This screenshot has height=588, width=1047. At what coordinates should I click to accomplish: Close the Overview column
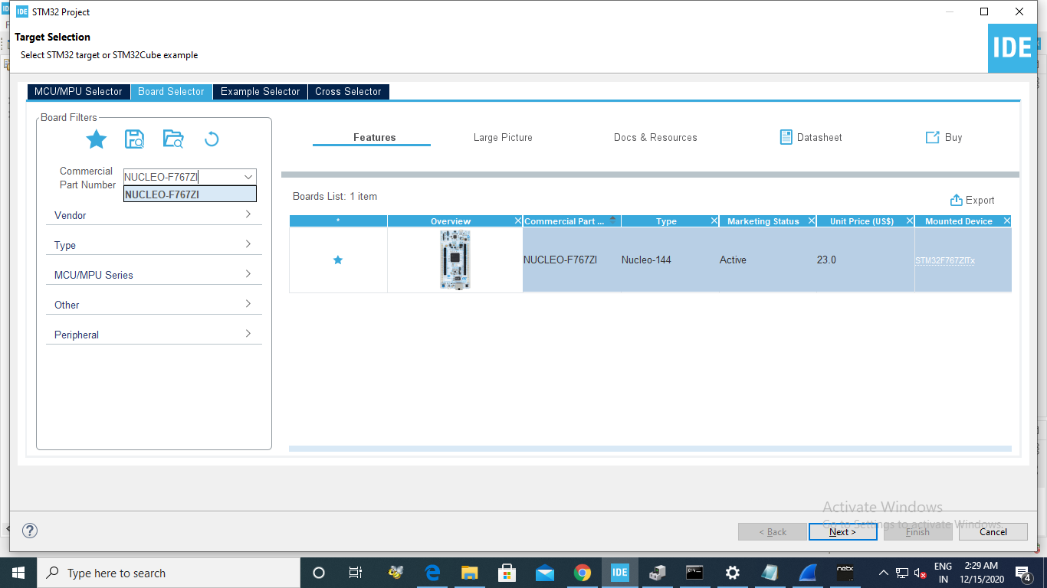coord(517,221)
